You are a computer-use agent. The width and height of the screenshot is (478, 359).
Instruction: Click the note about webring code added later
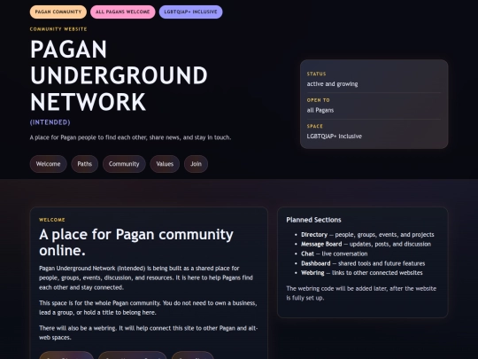point(361,293)
